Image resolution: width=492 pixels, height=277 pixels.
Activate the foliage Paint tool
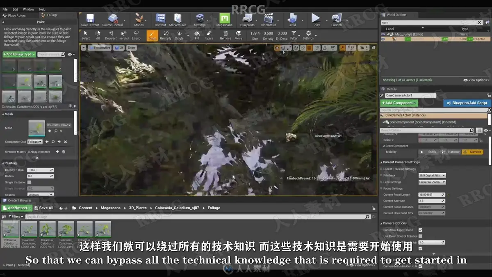coord(152,35)
